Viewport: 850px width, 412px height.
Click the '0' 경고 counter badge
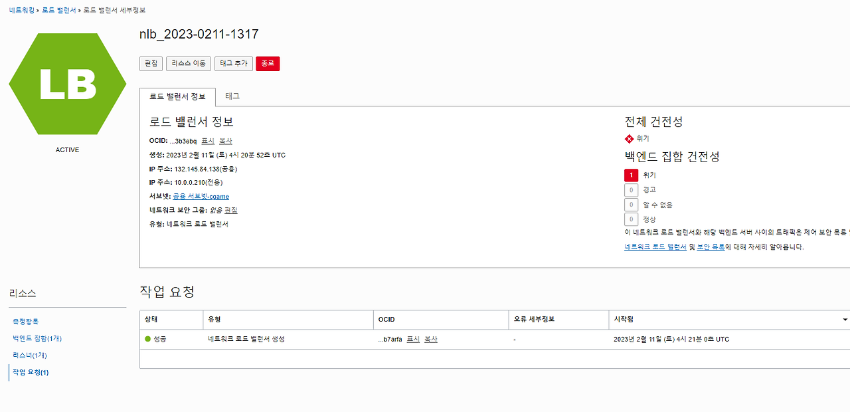coord(630,189)
